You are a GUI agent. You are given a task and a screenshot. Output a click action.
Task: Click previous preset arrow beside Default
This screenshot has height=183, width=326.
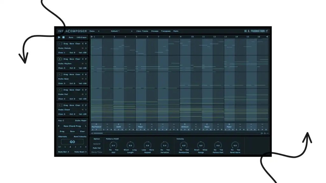pyautogui.click(x=99, y=31)
